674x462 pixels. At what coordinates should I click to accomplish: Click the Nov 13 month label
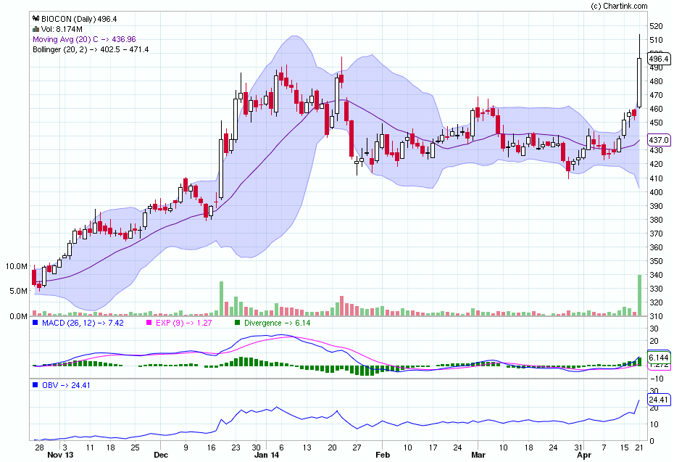(x=60, y=455)
